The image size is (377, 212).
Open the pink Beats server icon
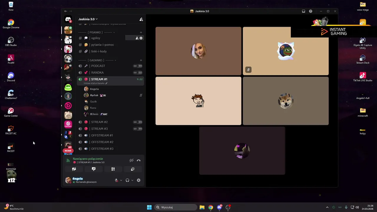[x=68, y=106]
